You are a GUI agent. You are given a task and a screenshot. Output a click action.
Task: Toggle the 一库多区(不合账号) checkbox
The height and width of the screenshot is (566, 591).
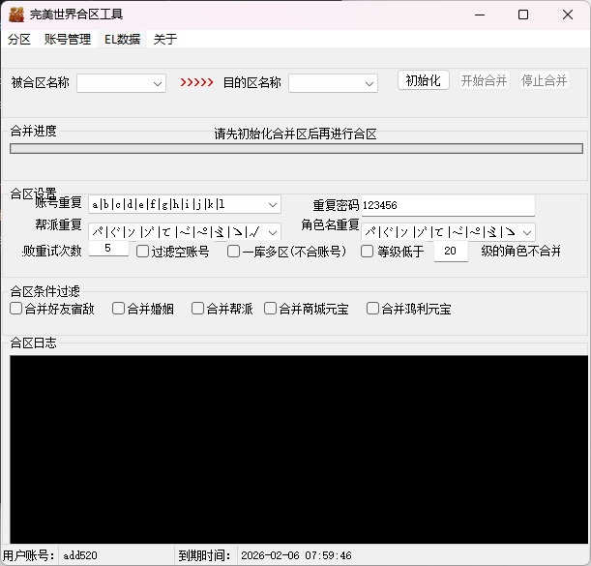pos(234,252)
